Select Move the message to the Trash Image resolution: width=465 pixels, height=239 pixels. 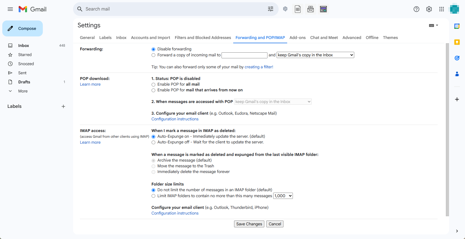point(153,166)
